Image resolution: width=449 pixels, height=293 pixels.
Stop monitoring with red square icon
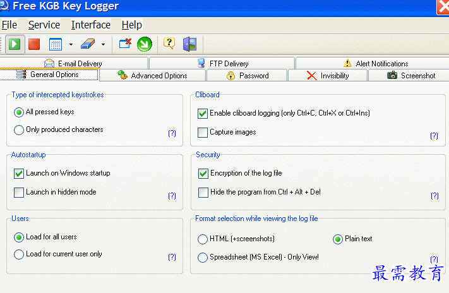(x=34, y=44)
